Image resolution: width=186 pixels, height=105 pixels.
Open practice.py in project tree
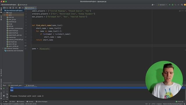pos(12,22)
